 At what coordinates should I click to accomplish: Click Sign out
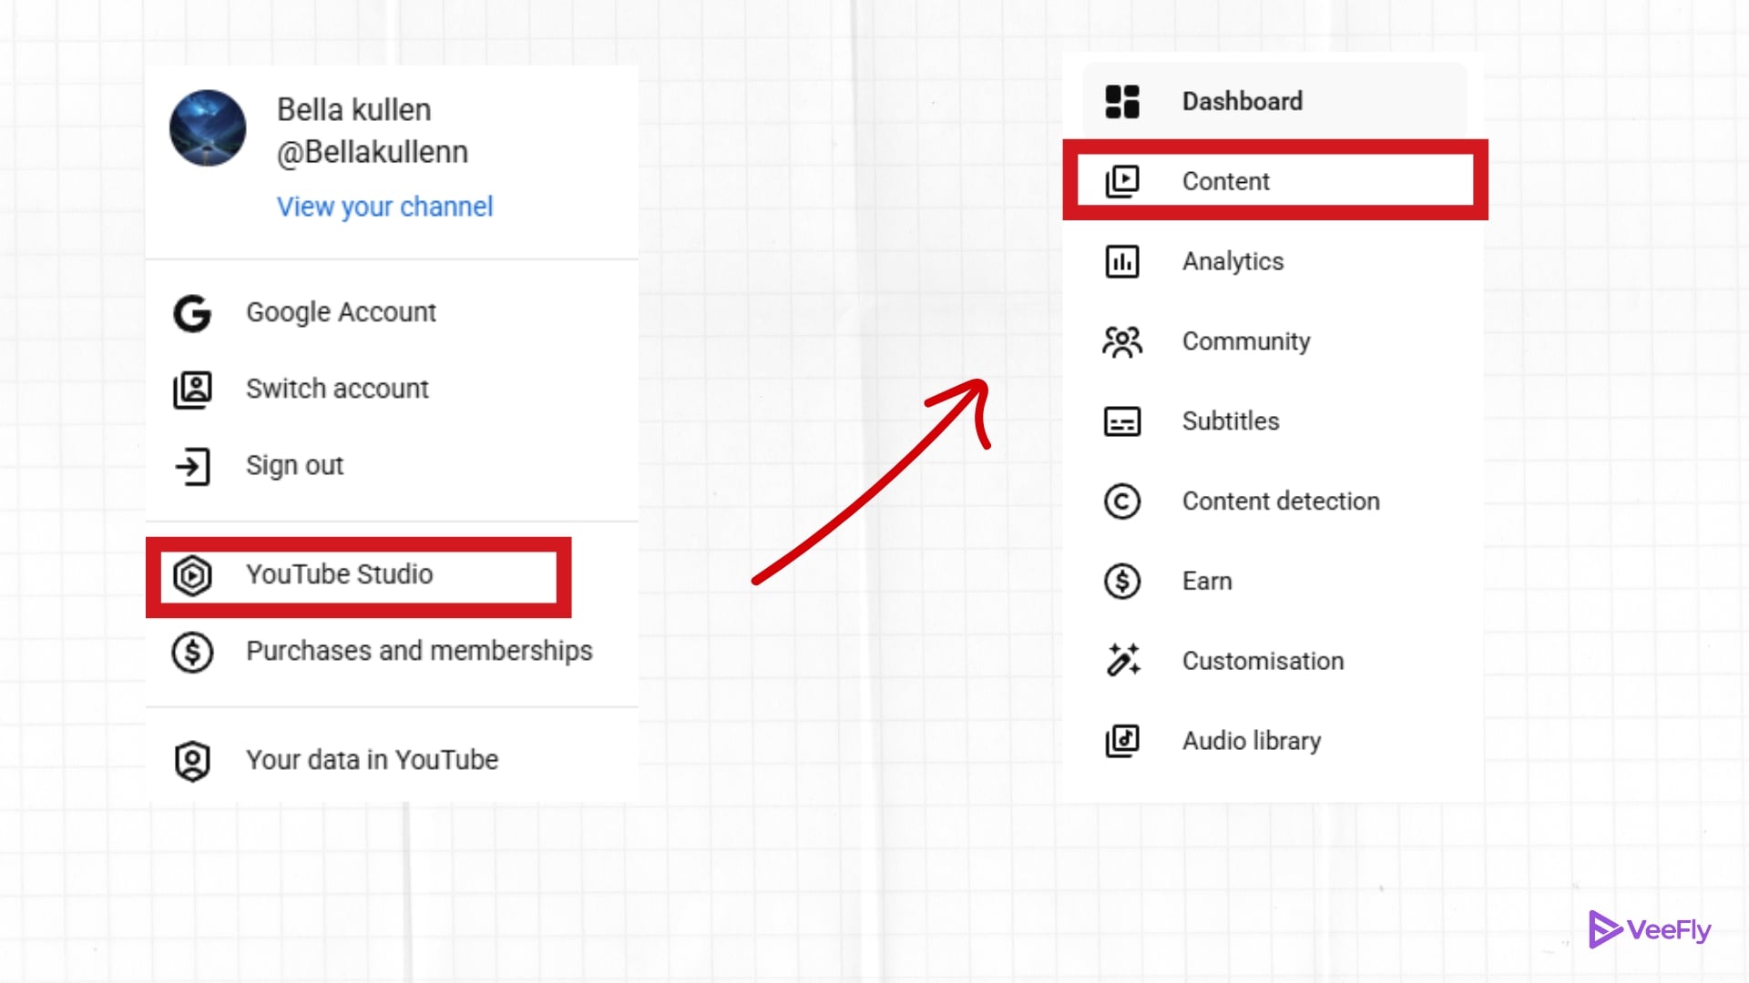tap(293, 466)
